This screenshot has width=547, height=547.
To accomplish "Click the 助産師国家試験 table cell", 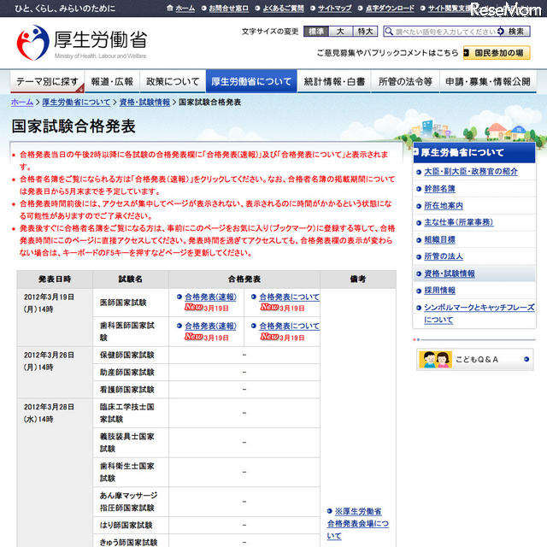I will pyautogui.click(x=131, y=373).
